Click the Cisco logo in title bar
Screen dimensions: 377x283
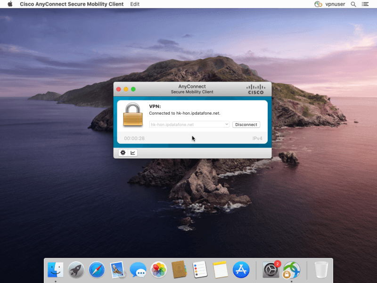tap(256, 89)
